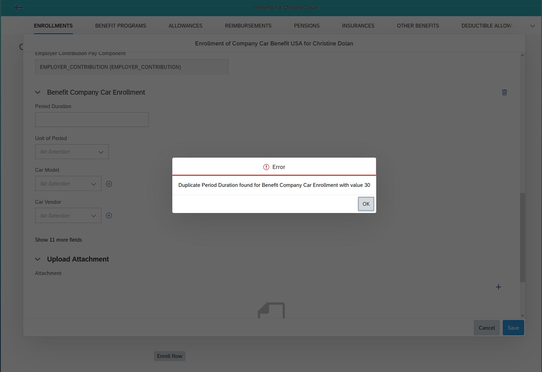This screenshot has width=542, height=372.
Task: Collapse Benefit Company Car Enrollment section
Action: [38, 92]
